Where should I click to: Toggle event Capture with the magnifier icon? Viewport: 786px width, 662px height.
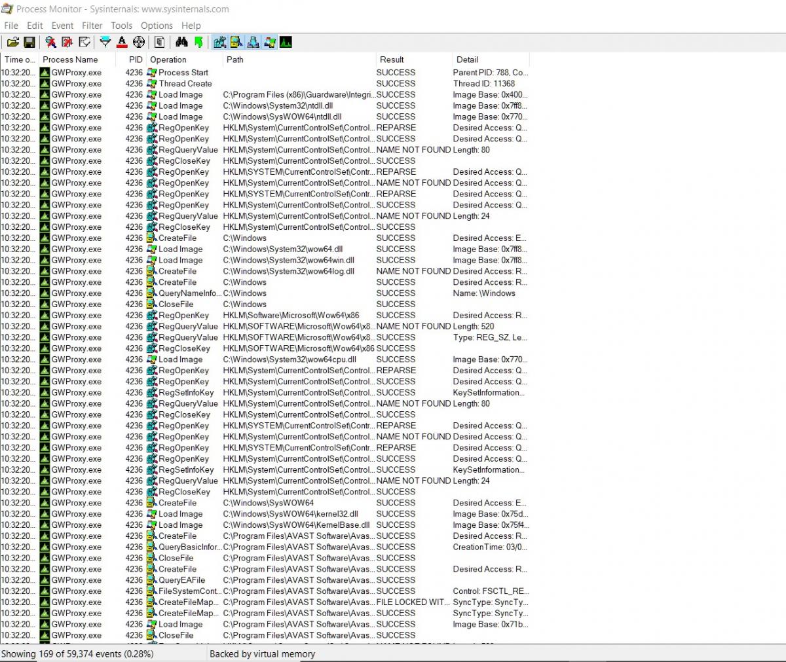[50, 43]
